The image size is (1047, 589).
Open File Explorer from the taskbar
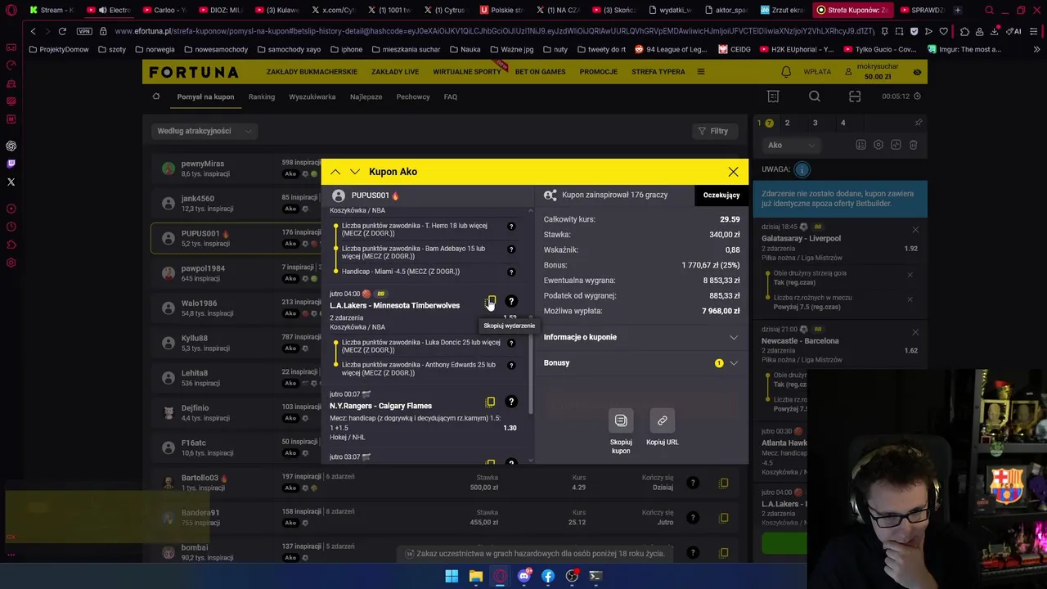[475, 576]
